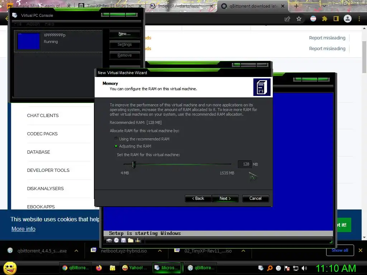Click Next in the New Virtual Machine Wizard

[x=225, y=198]
